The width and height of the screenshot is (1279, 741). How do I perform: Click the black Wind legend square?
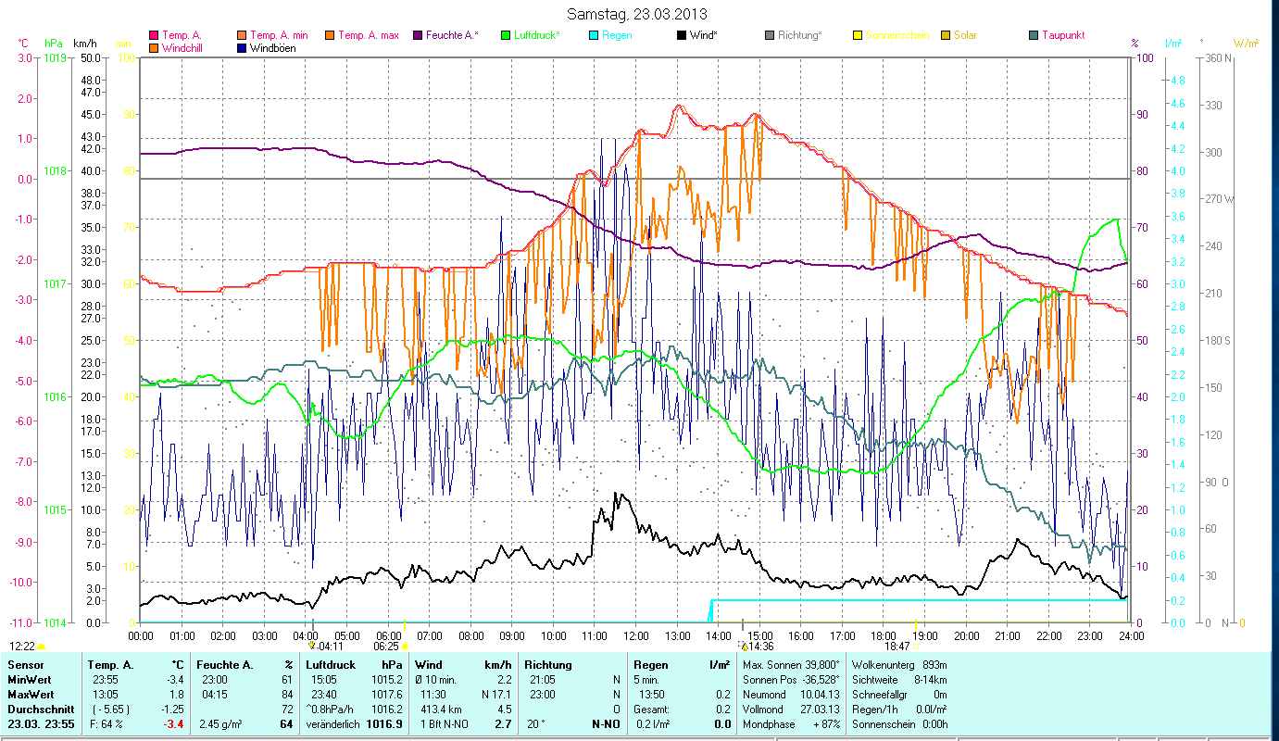pos(682,36)
